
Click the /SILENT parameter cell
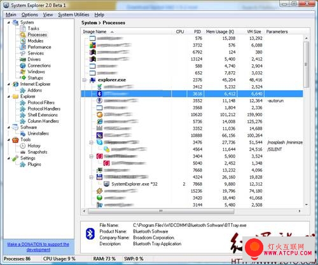tap(275, 149)
